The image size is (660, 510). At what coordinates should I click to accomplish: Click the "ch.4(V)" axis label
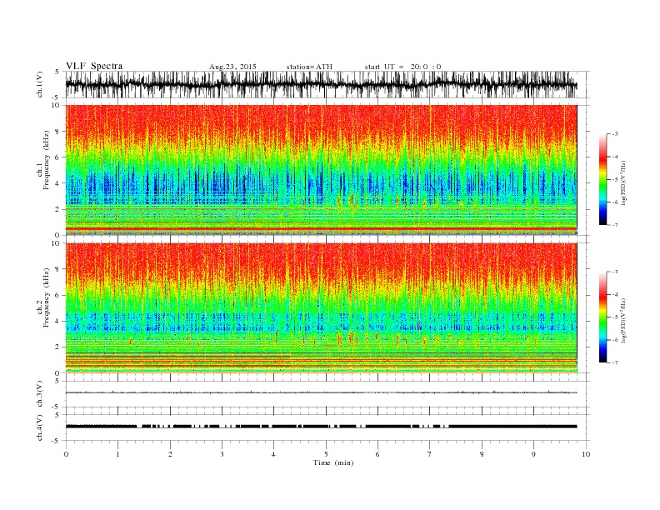coord(40,427)
